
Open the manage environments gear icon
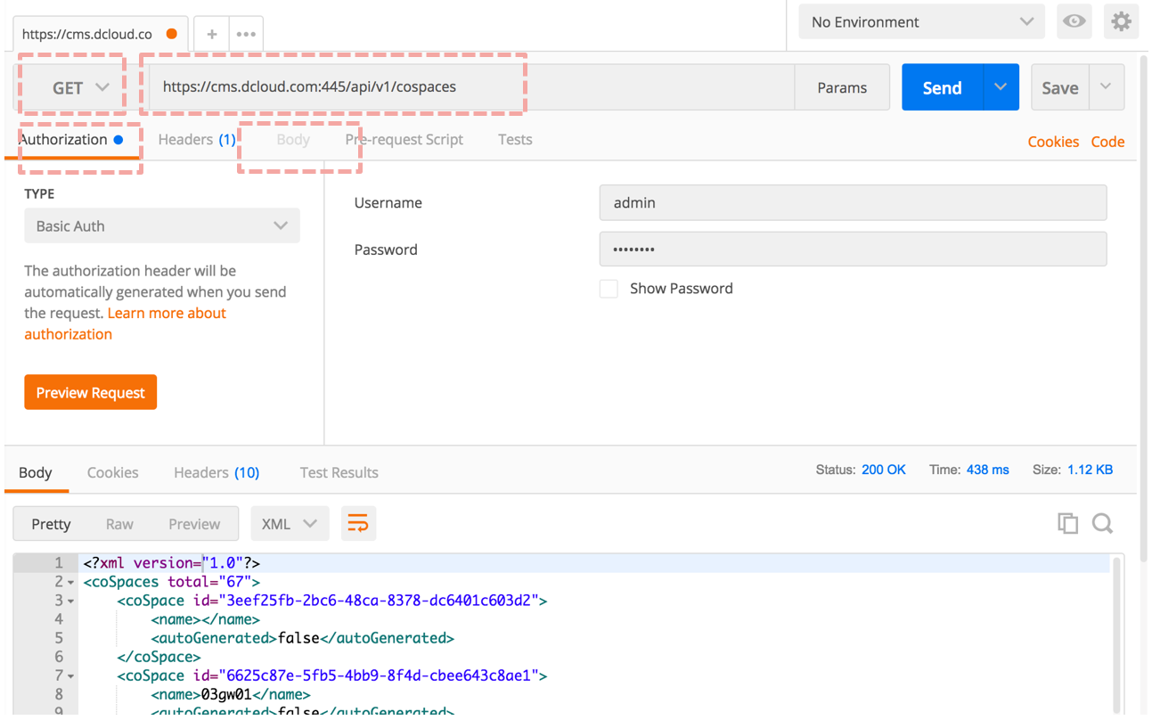pyautogui.click(x=1121, y=21)
